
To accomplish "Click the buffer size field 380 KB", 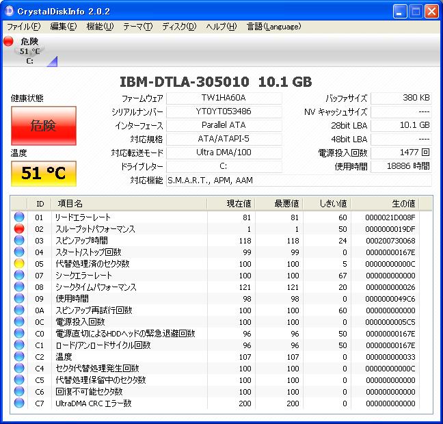I will click(x=401, y=98).
